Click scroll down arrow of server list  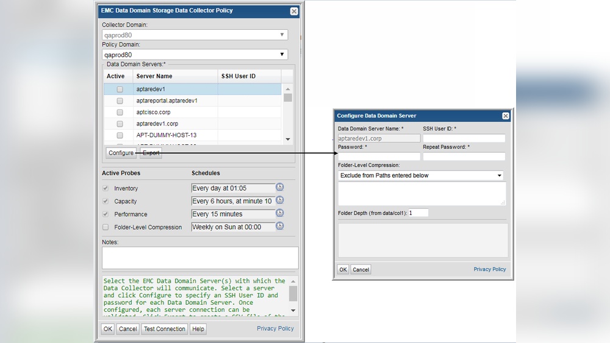tap(288, 139)
